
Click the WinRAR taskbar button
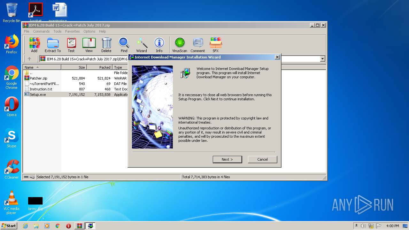tap(80, 226)
